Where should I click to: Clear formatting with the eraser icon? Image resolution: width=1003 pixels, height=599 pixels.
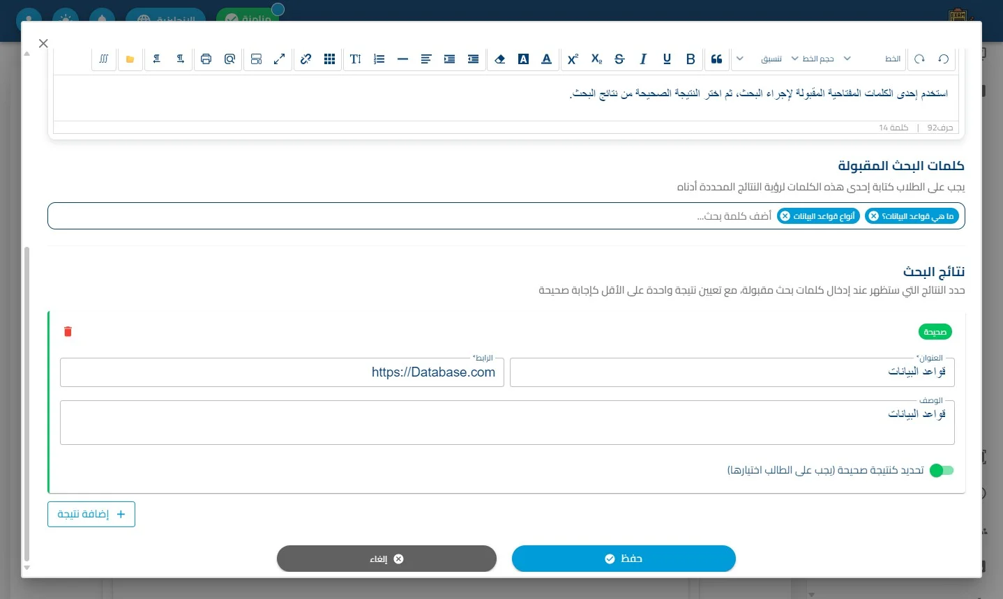(x=499, y=59)
